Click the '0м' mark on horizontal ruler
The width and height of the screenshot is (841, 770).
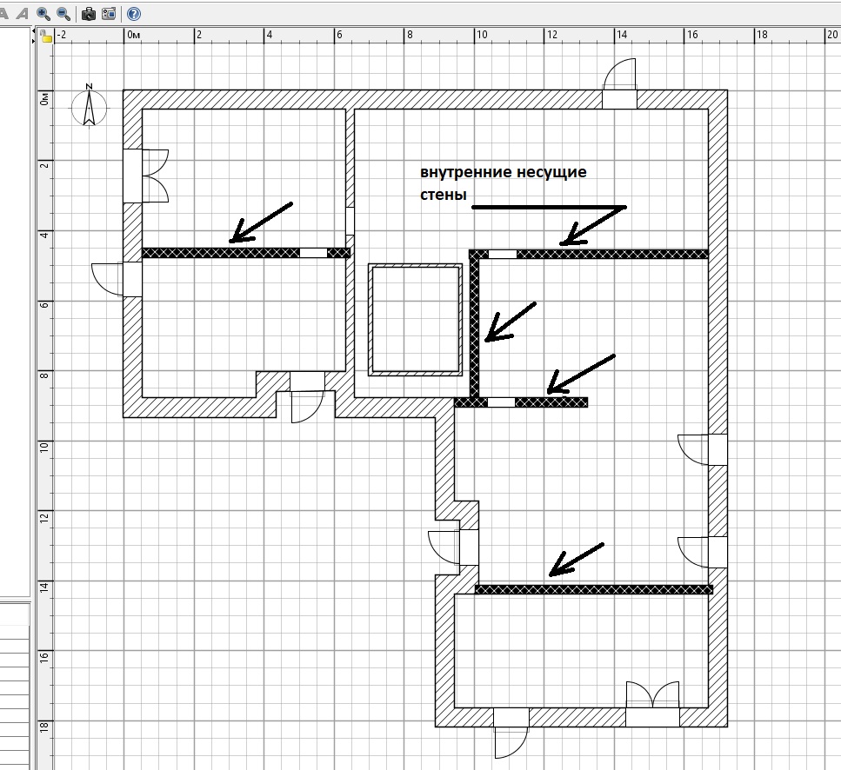[134, 35]
